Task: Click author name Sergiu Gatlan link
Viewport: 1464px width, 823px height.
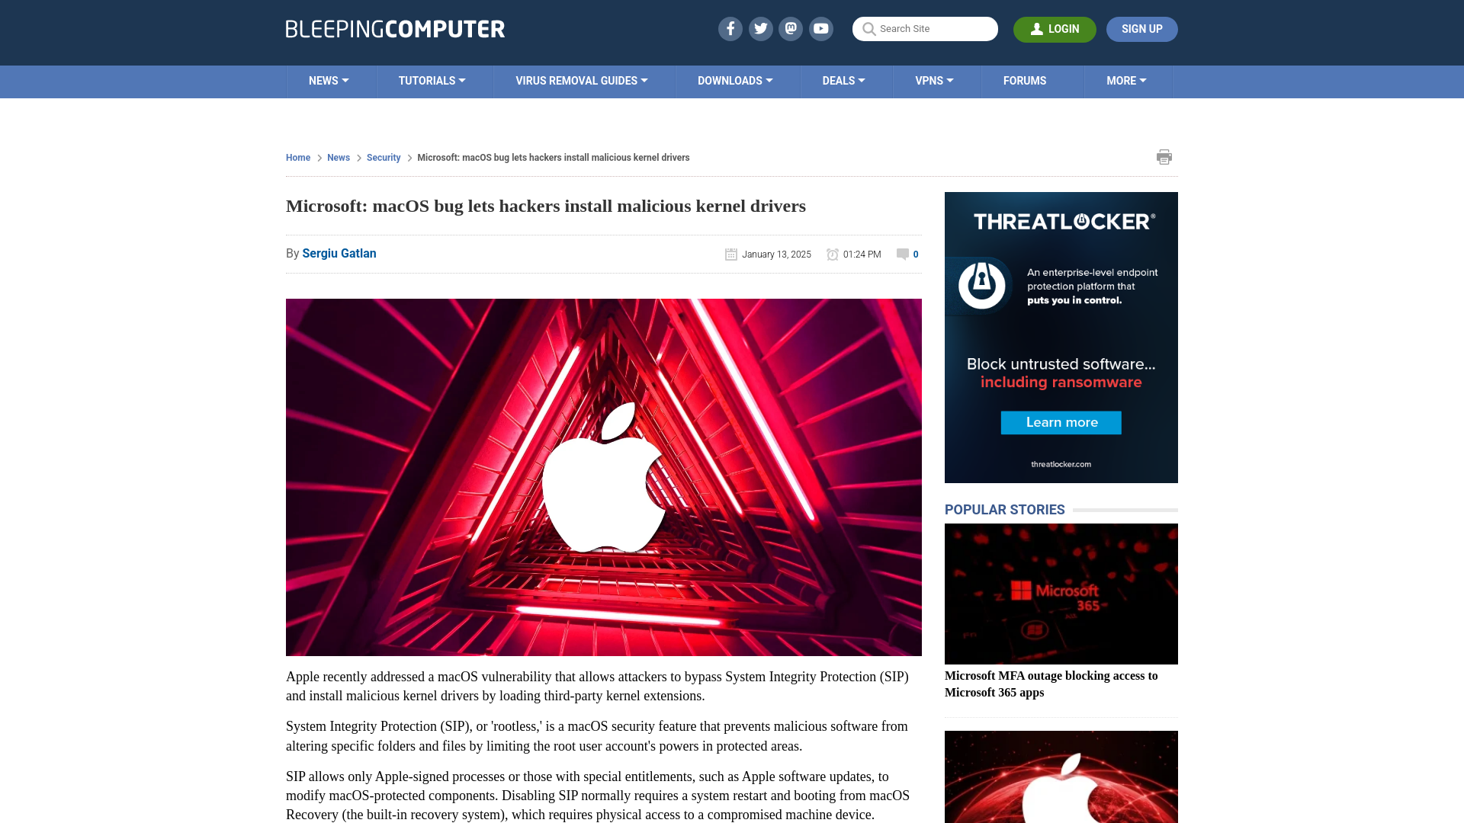Action: 340,252
